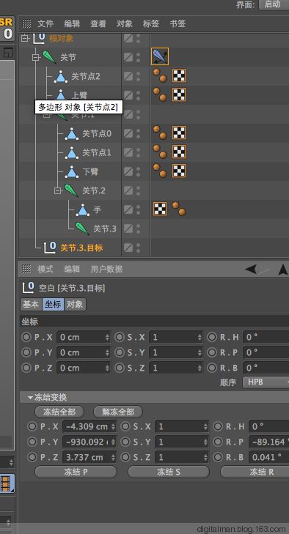
Task: Open the 文件 menu in object manager
Action: (45, 23)
